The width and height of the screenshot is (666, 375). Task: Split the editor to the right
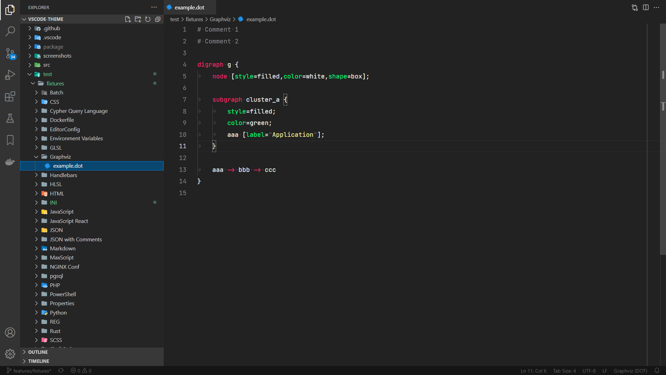click(646, 7)
